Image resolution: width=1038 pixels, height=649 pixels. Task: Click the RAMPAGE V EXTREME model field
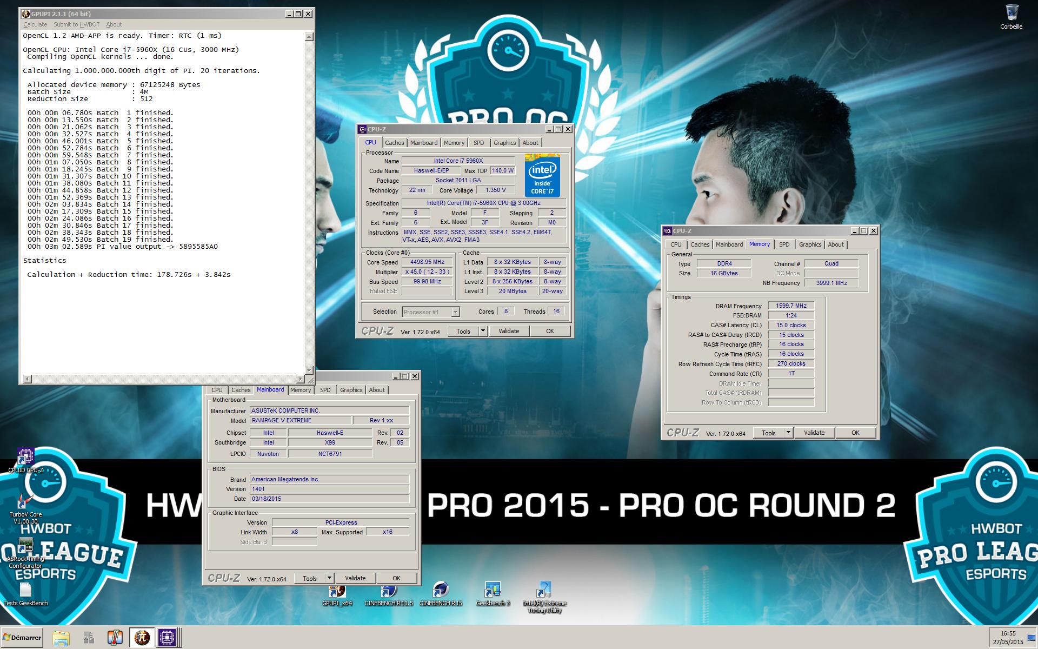(x=300, y=420)
